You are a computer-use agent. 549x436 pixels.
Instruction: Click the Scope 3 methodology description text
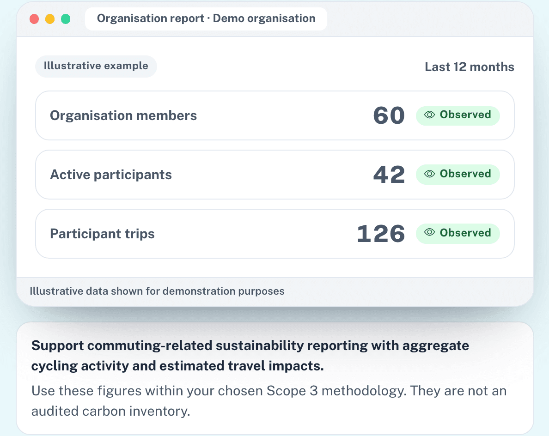click(268, 401)
